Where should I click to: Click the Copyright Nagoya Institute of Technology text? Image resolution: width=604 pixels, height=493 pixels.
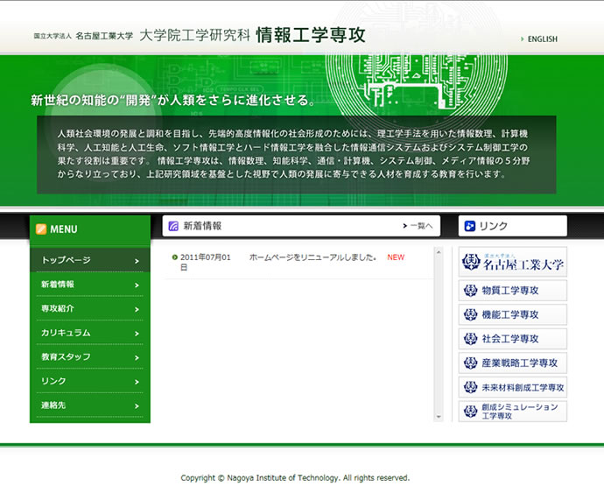coord(295,478)
